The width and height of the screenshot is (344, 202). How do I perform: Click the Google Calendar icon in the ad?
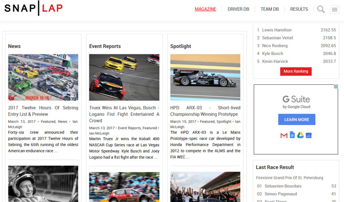pos(309,135)
